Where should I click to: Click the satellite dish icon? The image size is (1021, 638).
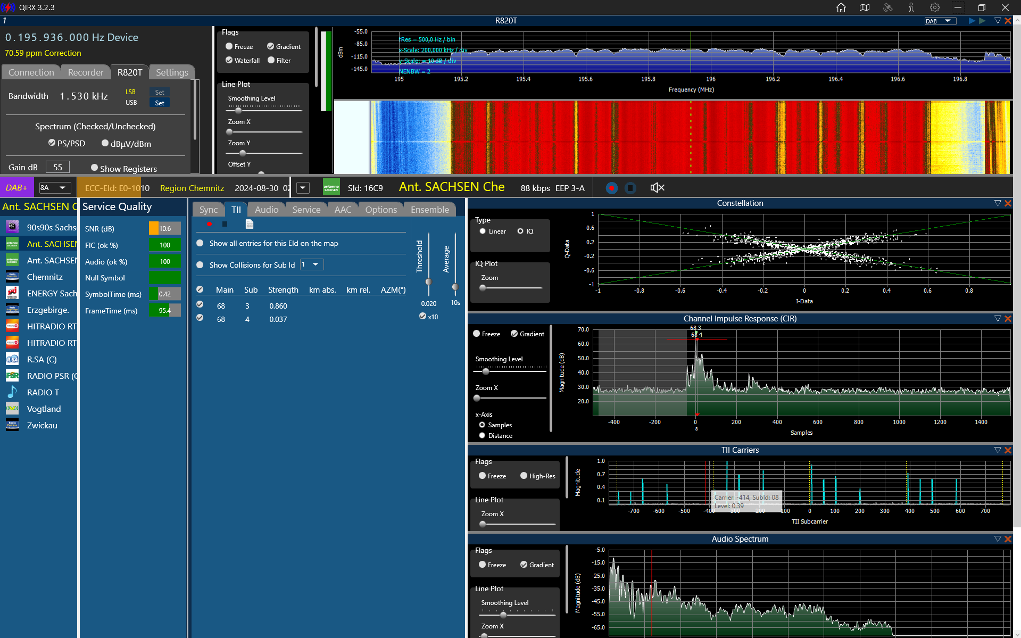[888, 7]
